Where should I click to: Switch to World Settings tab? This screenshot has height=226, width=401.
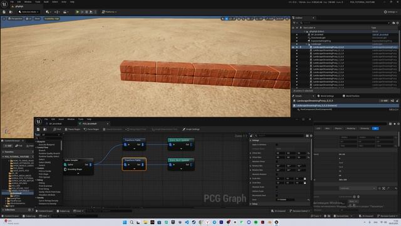[326, 96]
